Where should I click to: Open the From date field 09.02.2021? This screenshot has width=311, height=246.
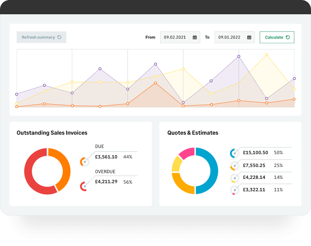pos(177,37)
